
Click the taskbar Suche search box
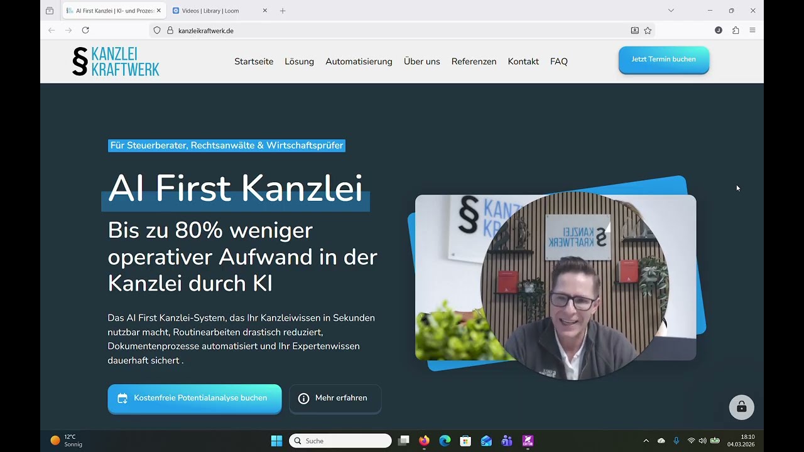[340, 441]
